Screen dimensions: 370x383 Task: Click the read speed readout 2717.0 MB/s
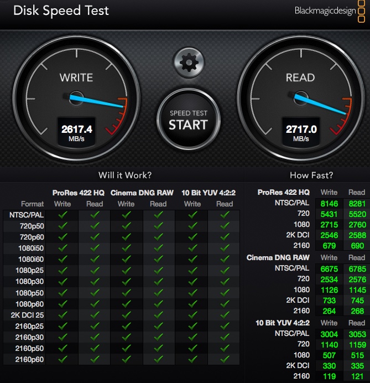pos(301,133)
